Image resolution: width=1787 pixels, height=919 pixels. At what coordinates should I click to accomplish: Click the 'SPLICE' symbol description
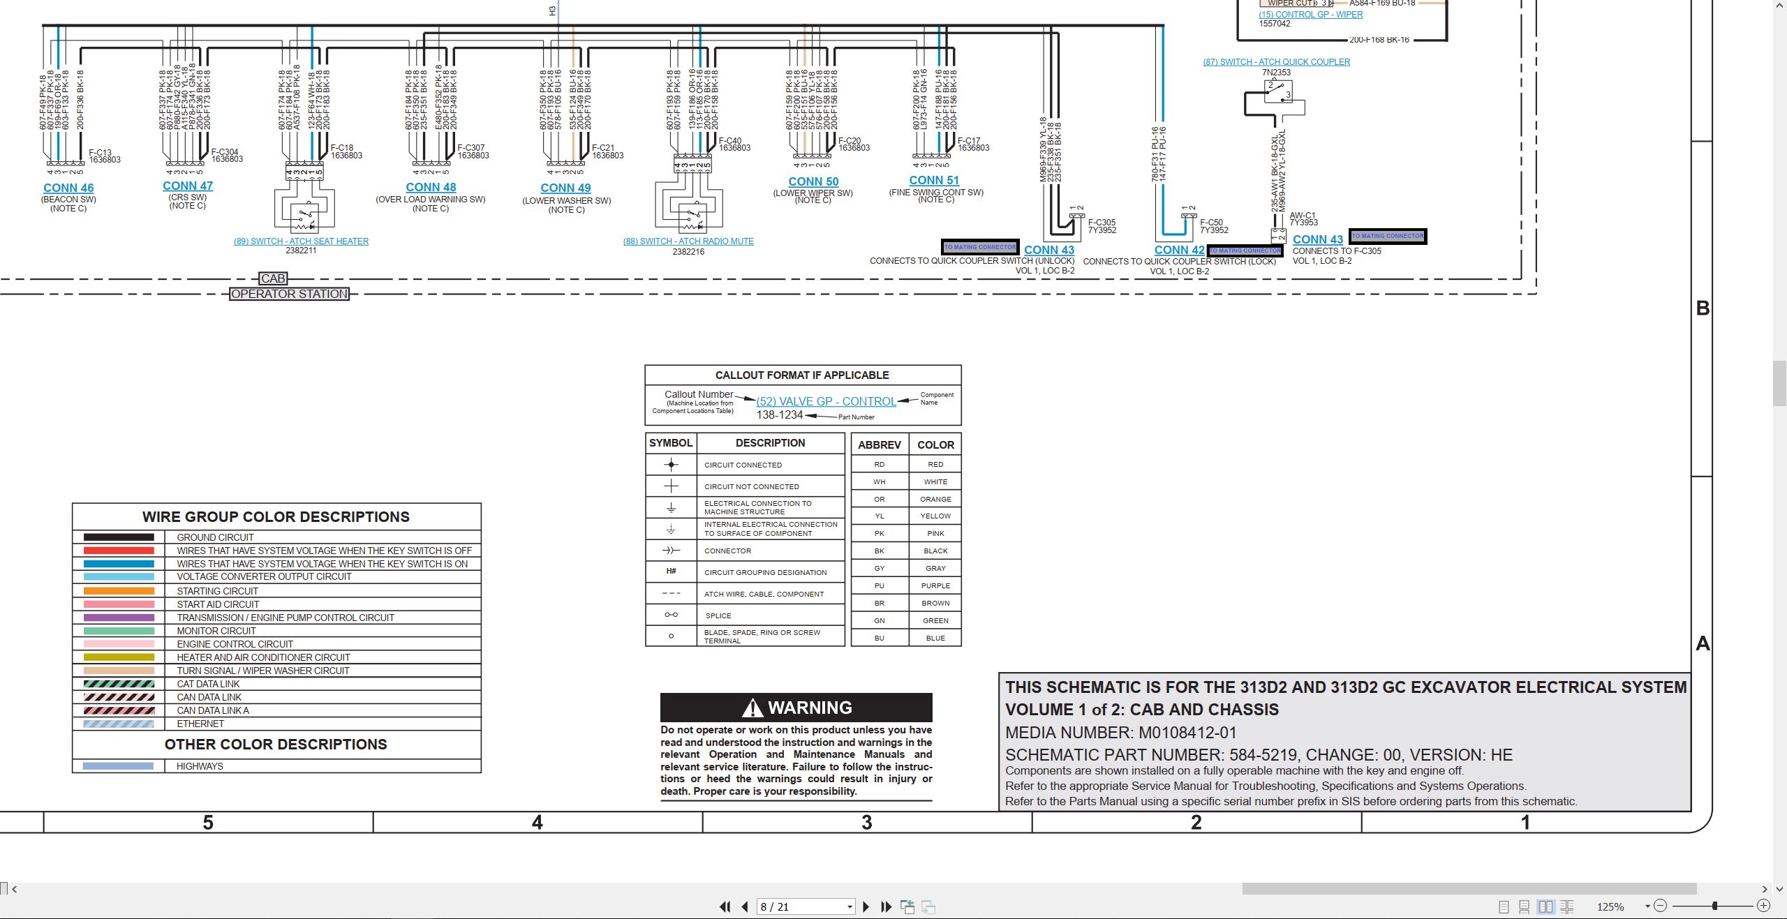tap(718, 615)
